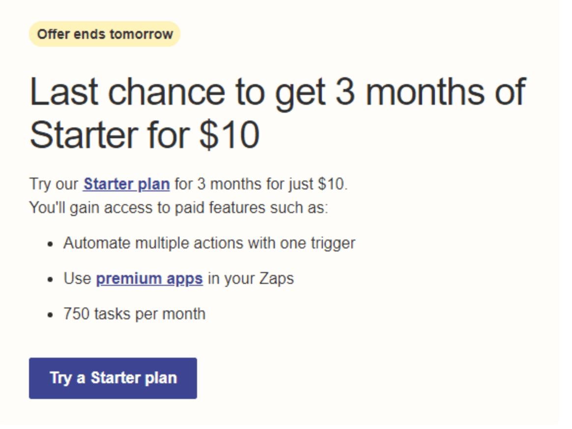Click the bullet about automating multiple actions

[x=208, y=243]
